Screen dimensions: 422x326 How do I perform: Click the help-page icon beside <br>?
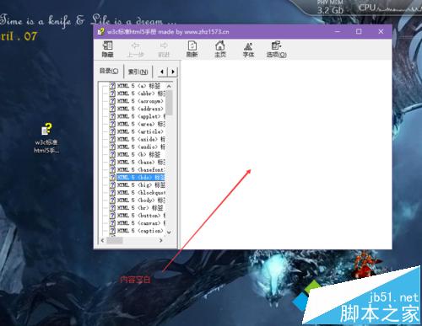112,208
